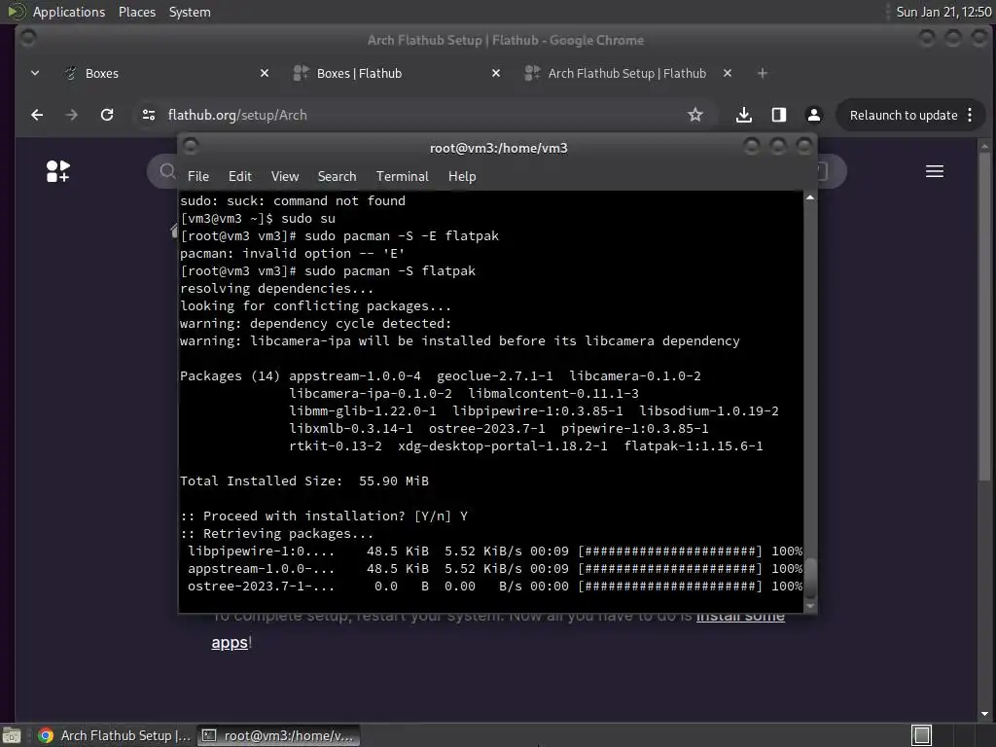Click 'sudo pacman -S flatpak' command line

pyautogui.click(x=328, y=271)
